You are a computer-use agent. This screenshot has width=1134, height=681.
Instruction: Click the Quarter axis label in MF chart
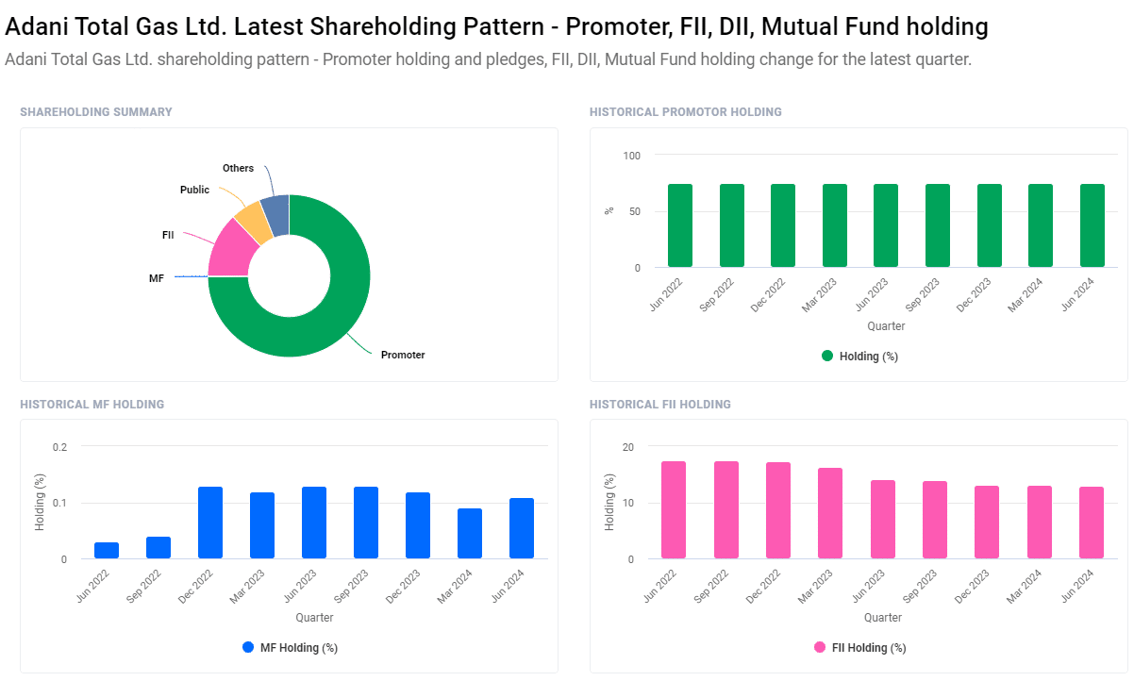[314, 618]
